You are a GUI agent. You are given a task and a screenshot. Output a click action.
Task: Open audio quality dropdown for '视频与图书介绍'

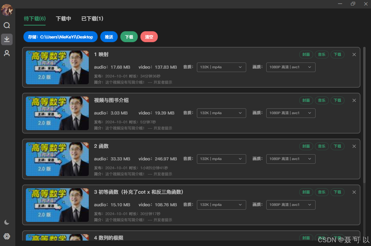pos(221,113)
